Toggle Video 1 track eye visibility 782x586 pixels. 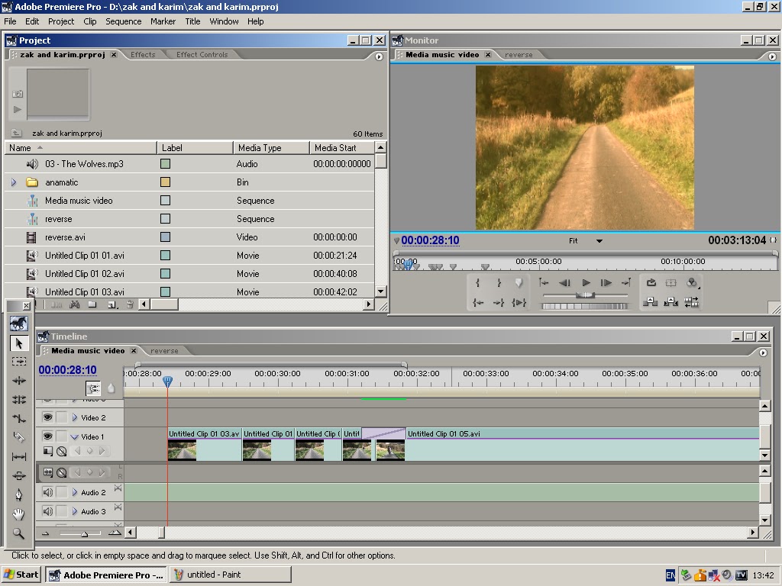(47, 436)
